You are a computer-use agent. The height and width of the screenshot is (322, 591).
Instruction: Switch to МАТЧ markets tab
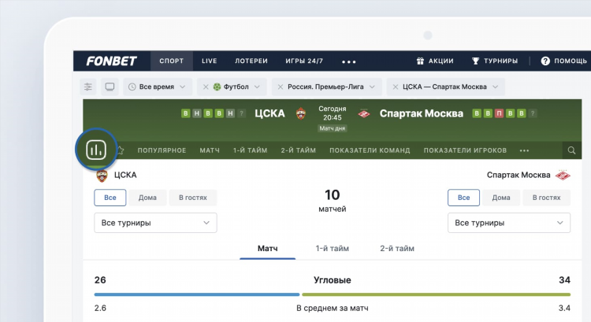pos(210,150)
